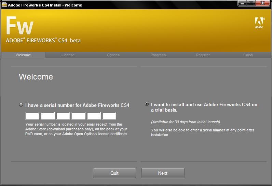Image resolution: width=272 pixels, height=186 pixels.
Task: Go to the License step tab
Action: [x=68, y=55]
